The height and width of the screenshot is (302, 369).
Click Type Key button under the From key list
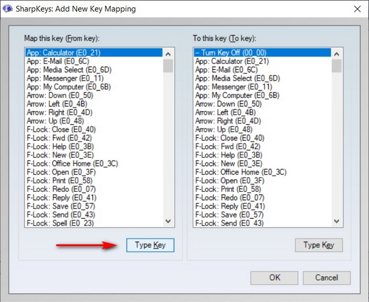coord(150,245)
